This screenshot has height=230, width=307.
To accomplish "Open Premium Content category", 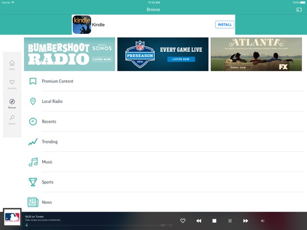I will coord(164,81).
